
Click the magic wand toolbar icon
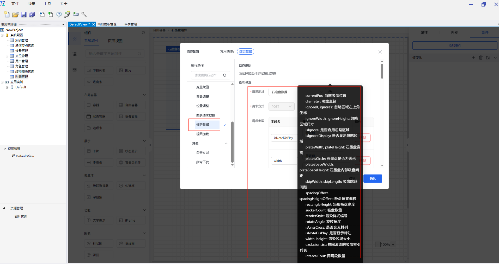(x=84, y=14)
